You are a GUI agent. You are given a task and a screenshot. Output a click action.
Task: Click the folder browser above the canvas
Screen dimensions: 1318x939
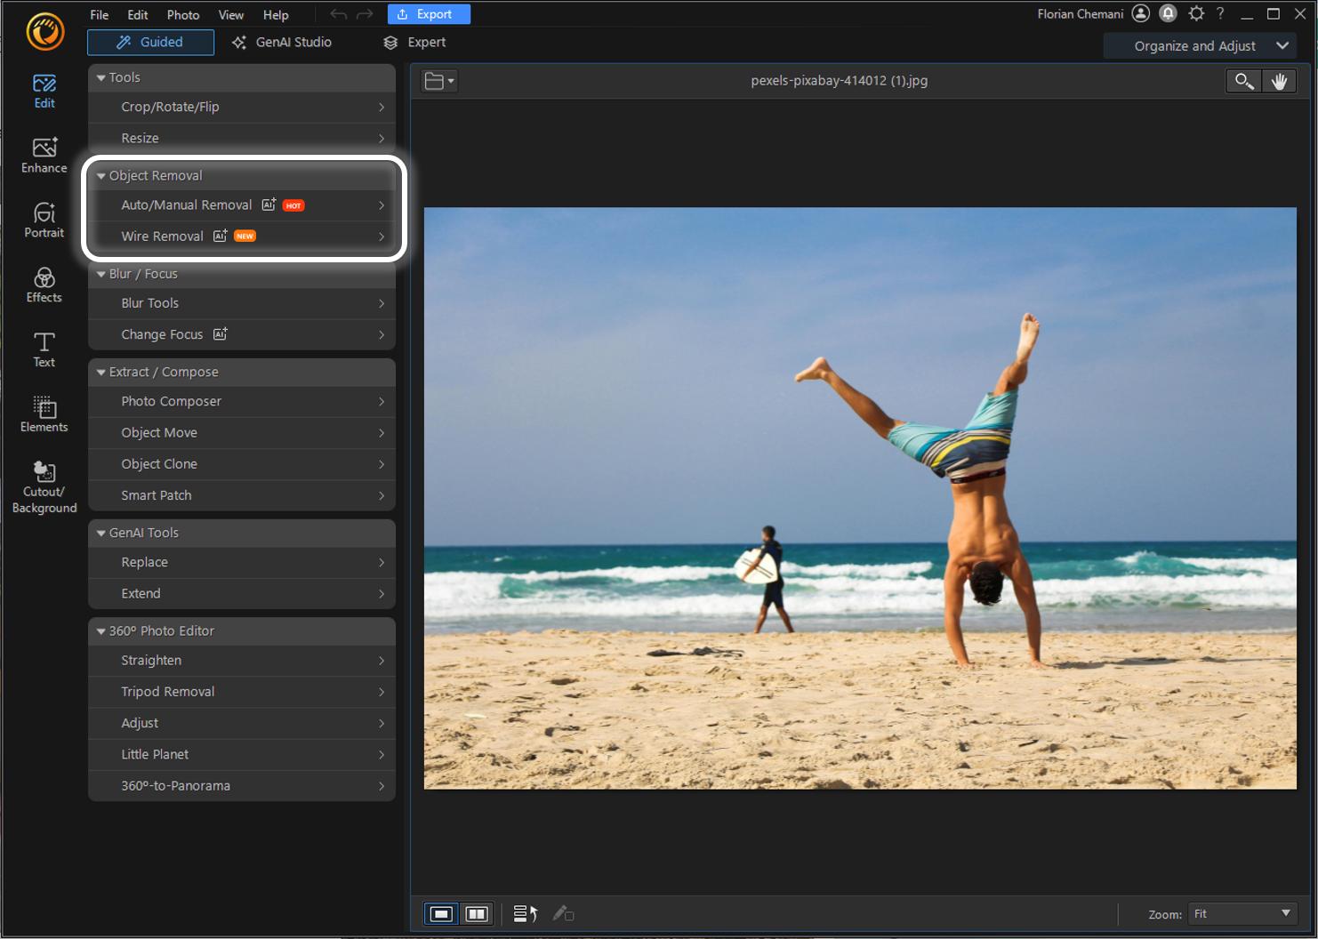[438, 80]
